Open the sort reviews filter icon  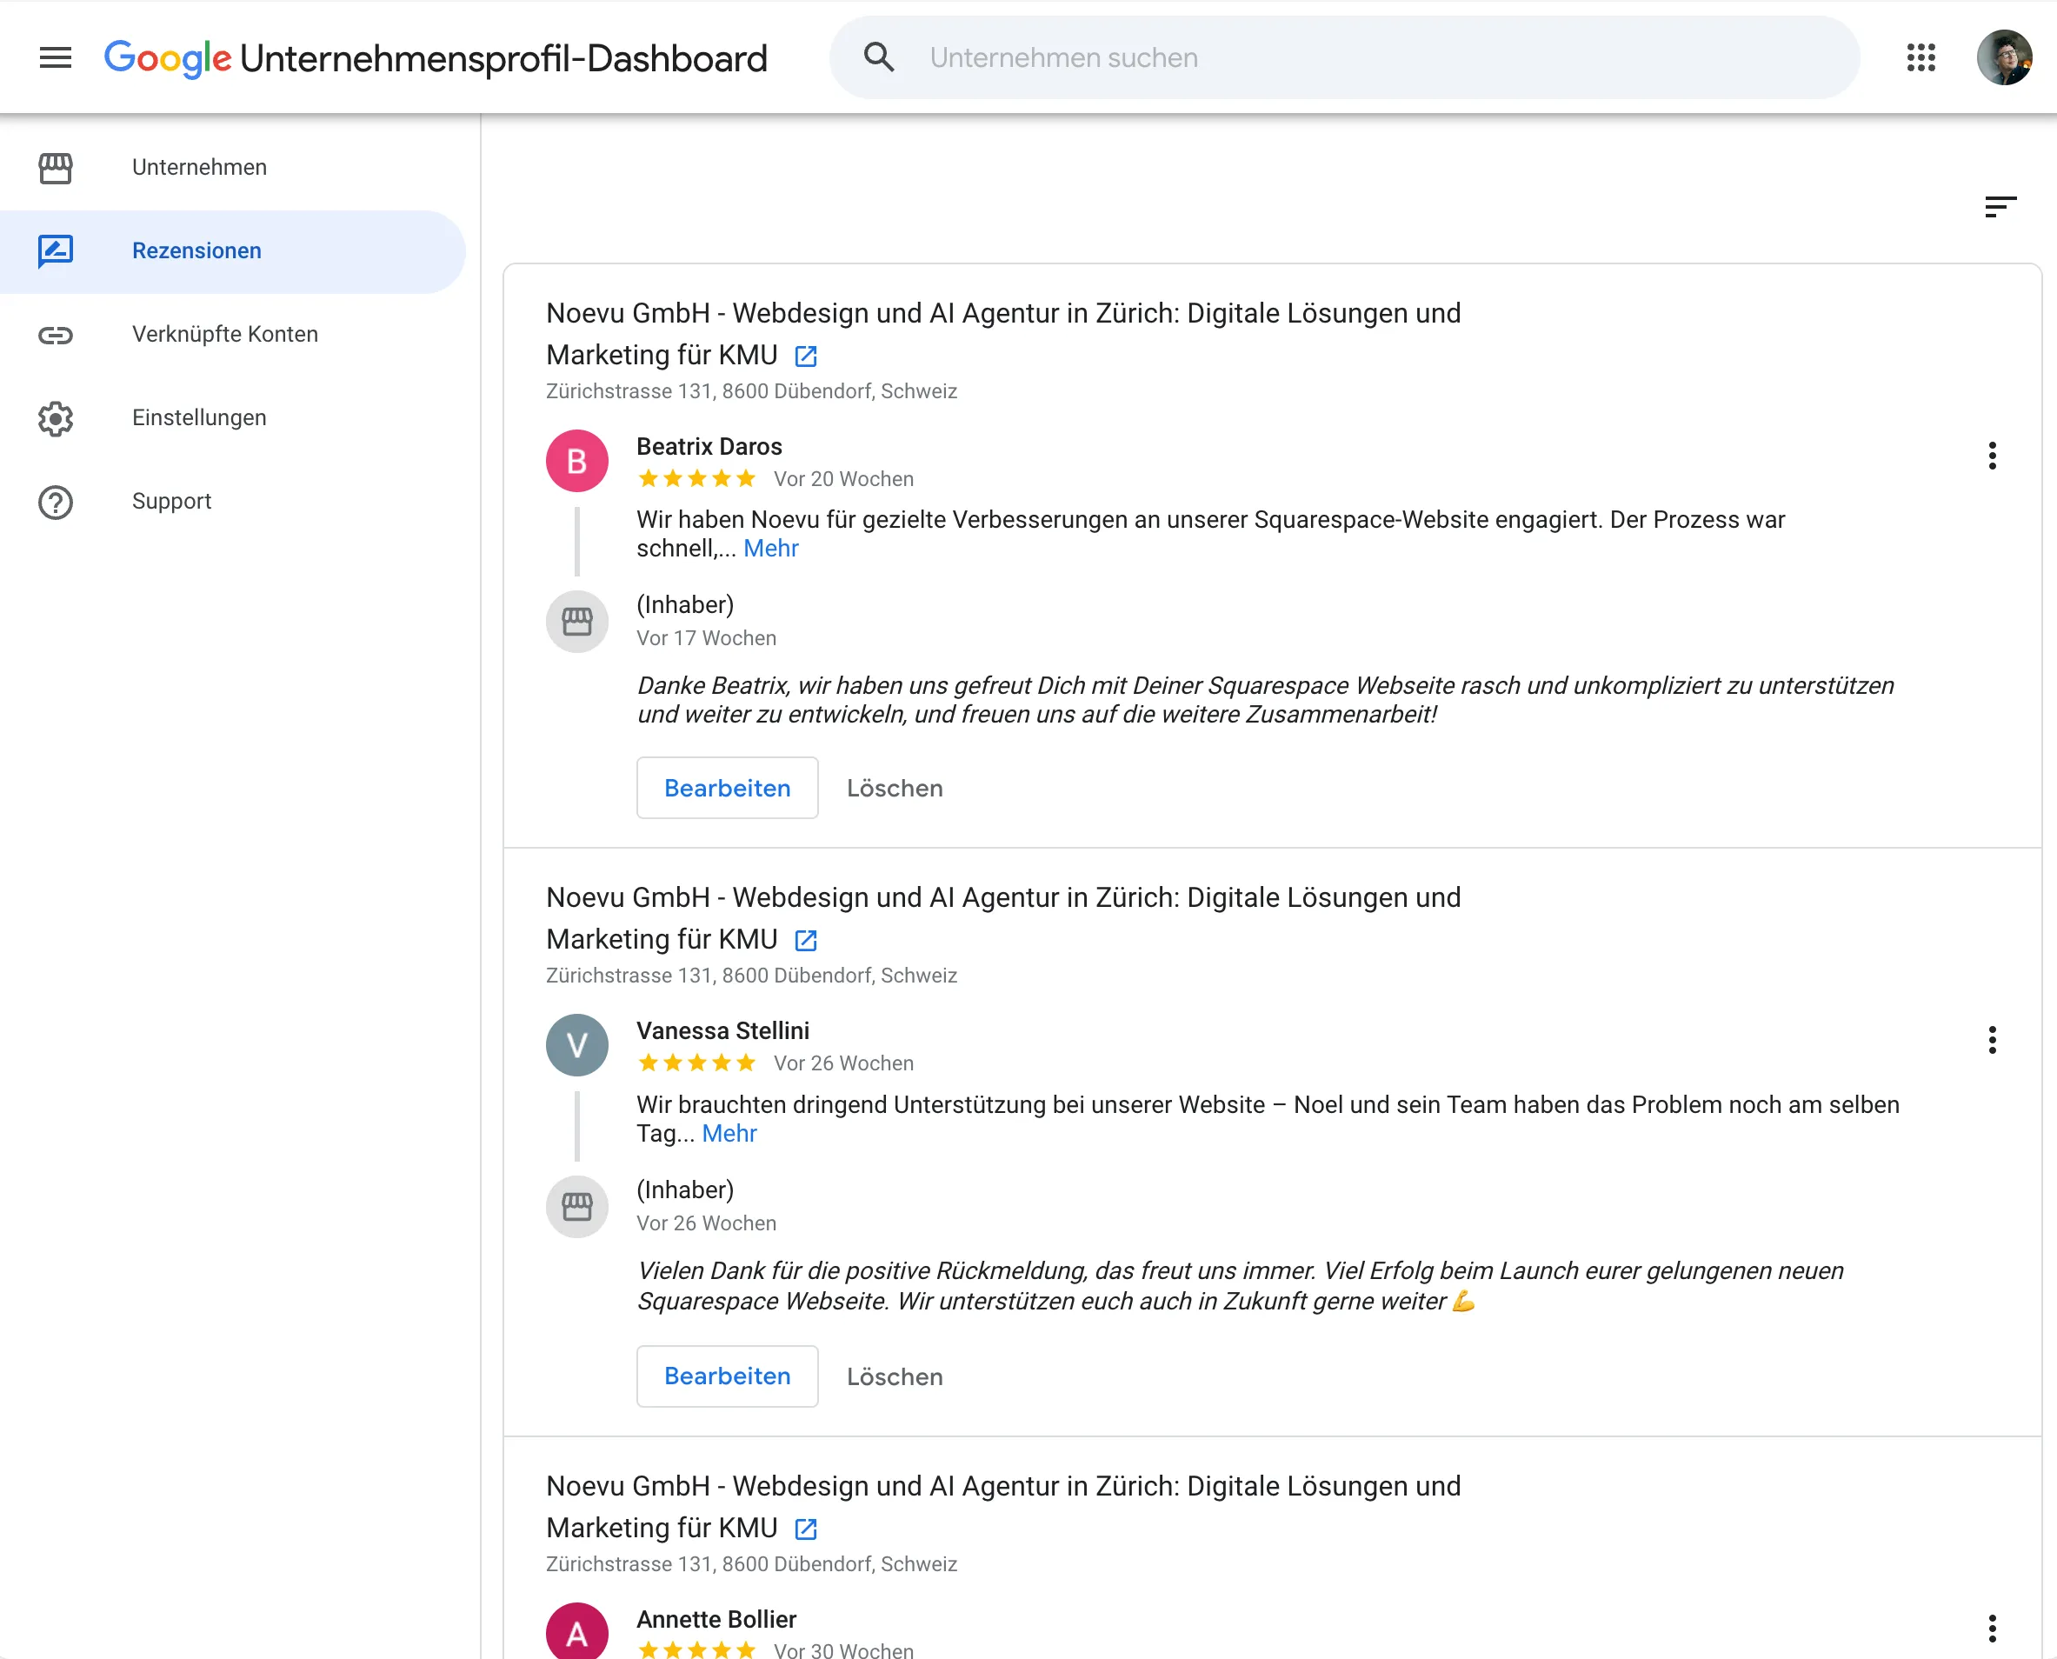point(2000,206)
